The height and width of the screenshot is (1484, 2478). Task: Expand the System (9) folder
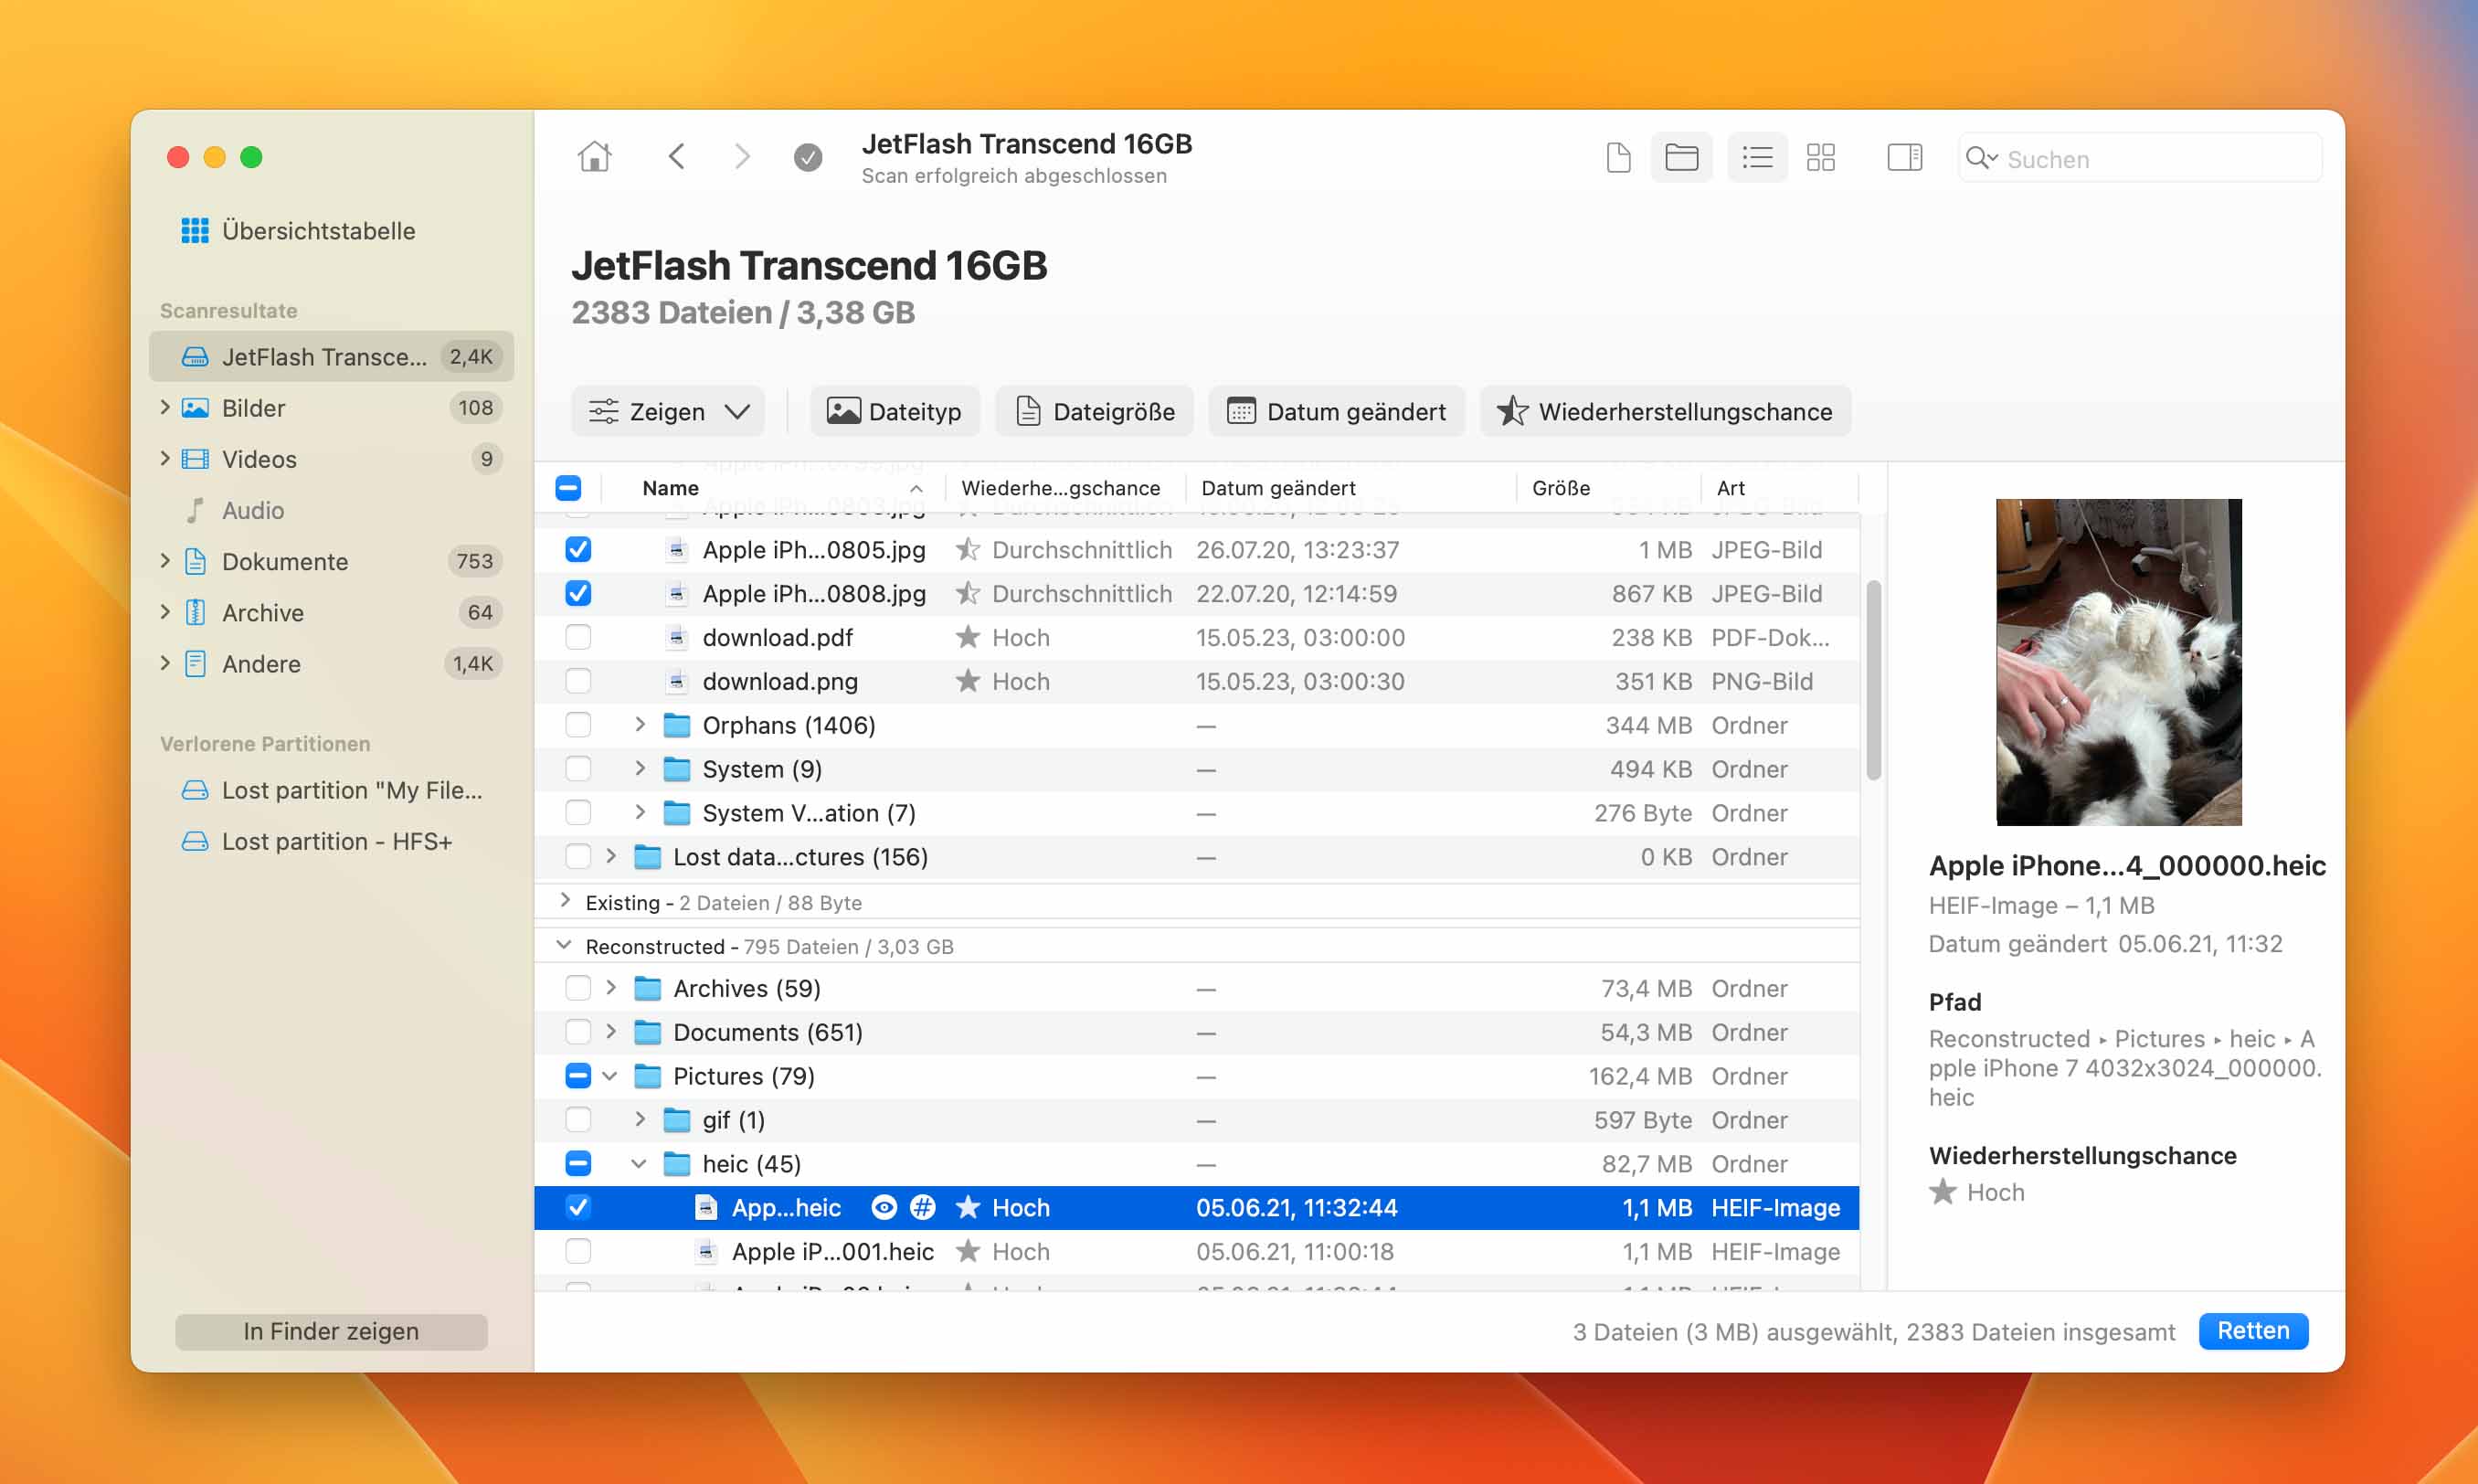click(640, 769)
